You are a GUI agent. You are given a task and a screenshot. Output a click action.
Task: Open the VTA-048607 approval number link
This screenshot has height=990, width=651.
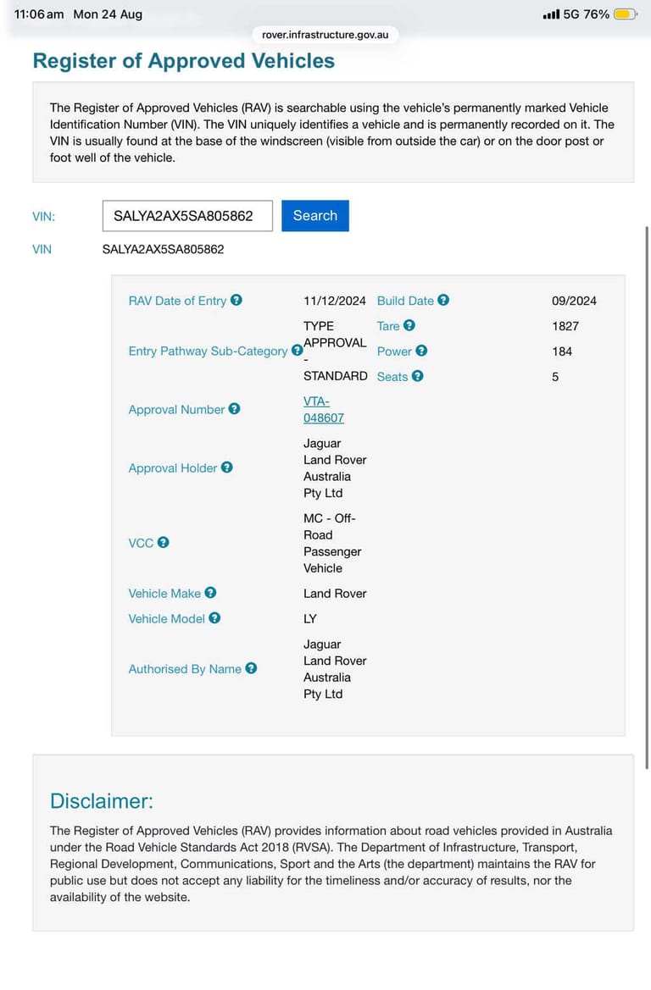pyautogui.click(x=324, y=410)
